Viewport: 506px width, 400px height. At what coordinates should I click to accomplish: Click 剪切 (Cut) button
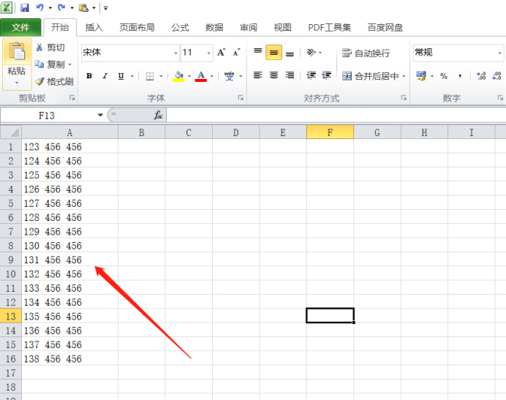pos(50,48)
